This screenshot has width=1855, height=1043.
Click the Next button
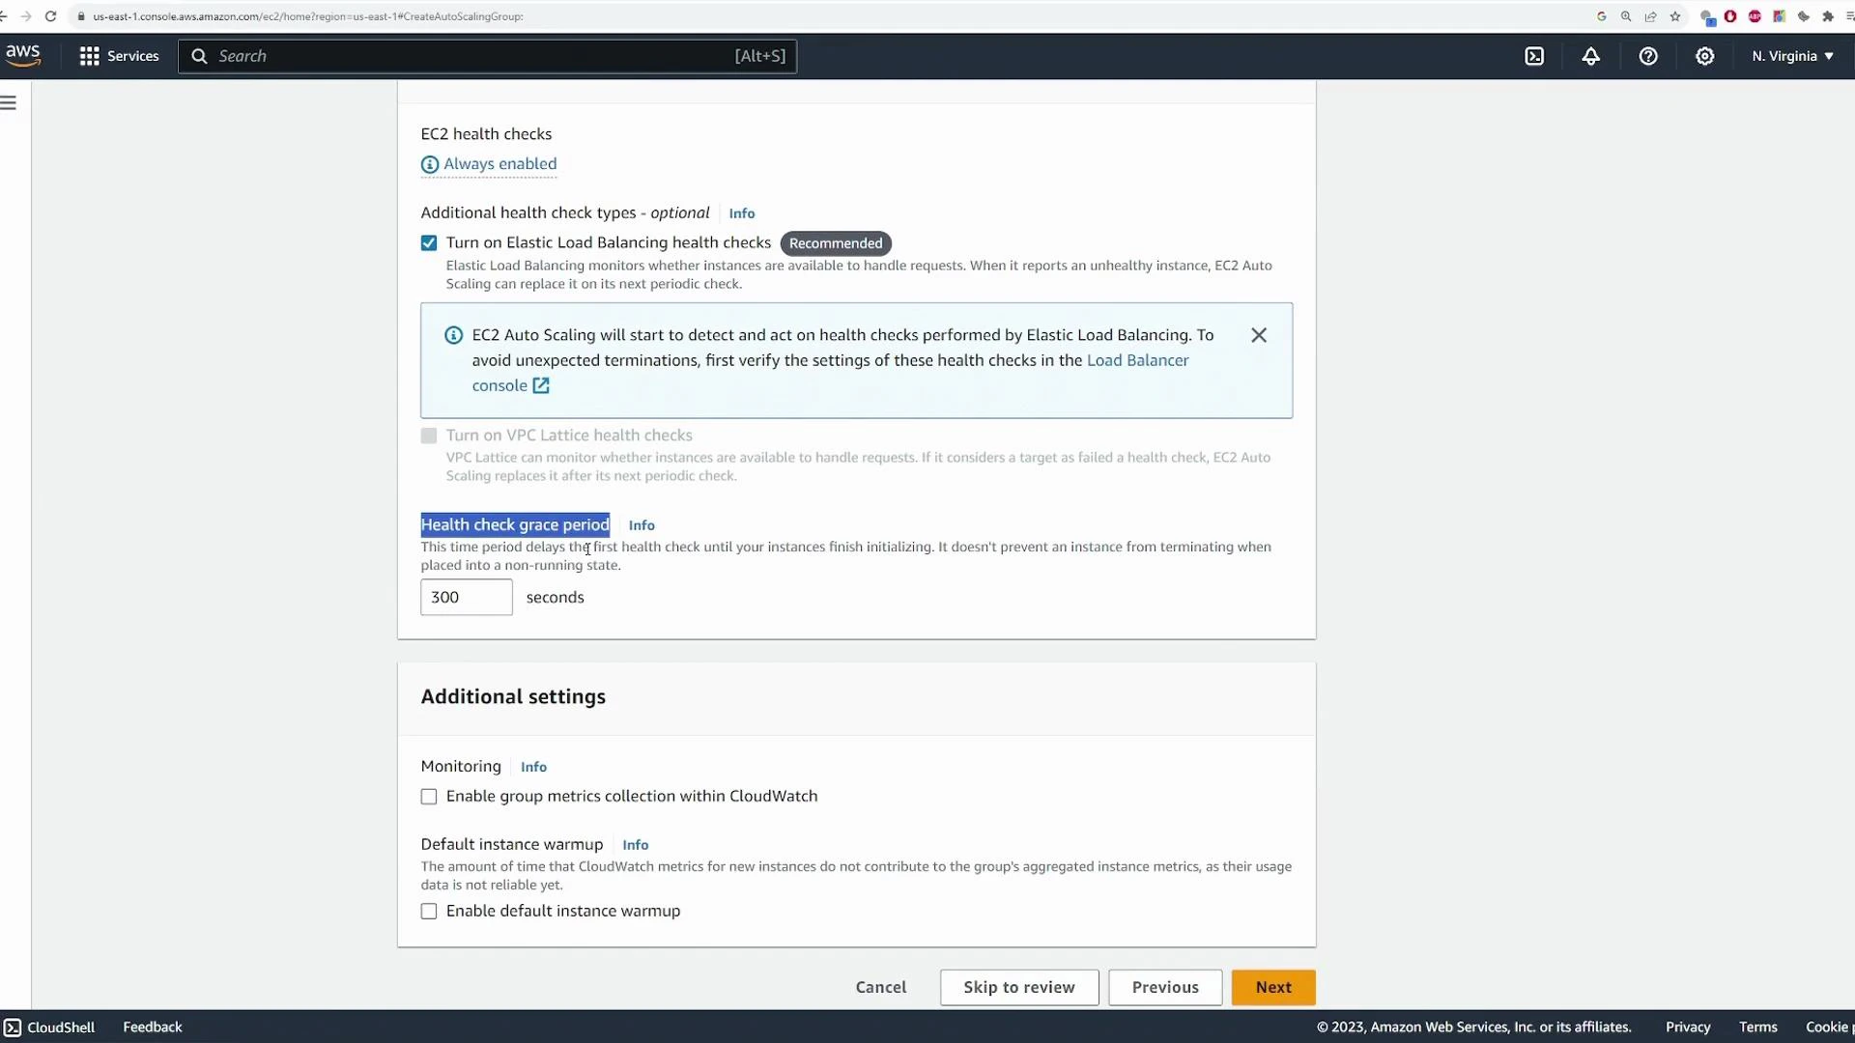(1273, 987)
